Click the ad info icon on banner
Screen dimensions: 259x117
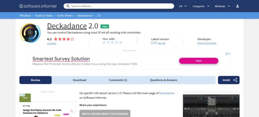(x=226, y=54)
